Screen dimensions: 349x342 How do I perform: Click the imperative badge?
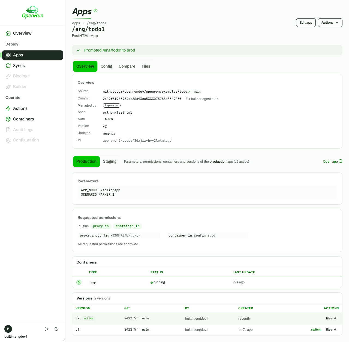[x=112, y=105]
